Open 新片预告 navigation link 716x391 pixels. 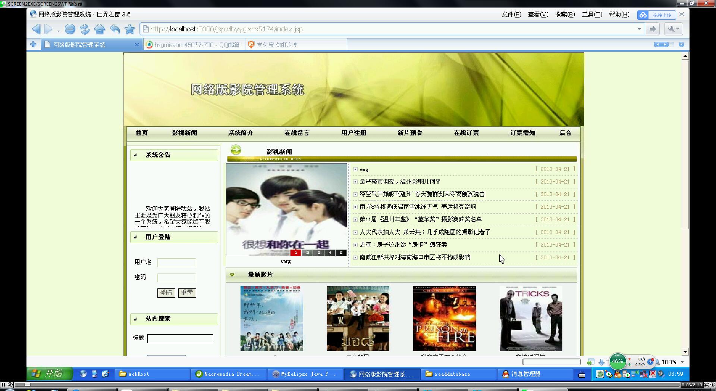(x=410, y=133)
